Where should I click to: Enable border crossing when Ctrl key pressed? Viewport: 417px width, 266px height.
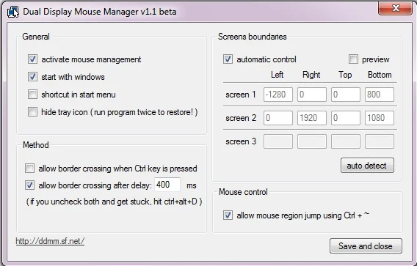pyautogui.click(x=29, y=168)
